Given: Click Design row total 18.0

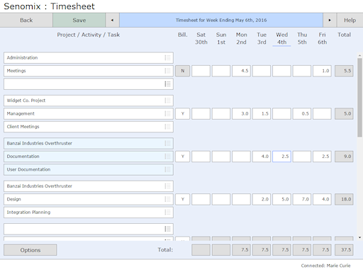Looking at the screenshot, I should point(344,199).
